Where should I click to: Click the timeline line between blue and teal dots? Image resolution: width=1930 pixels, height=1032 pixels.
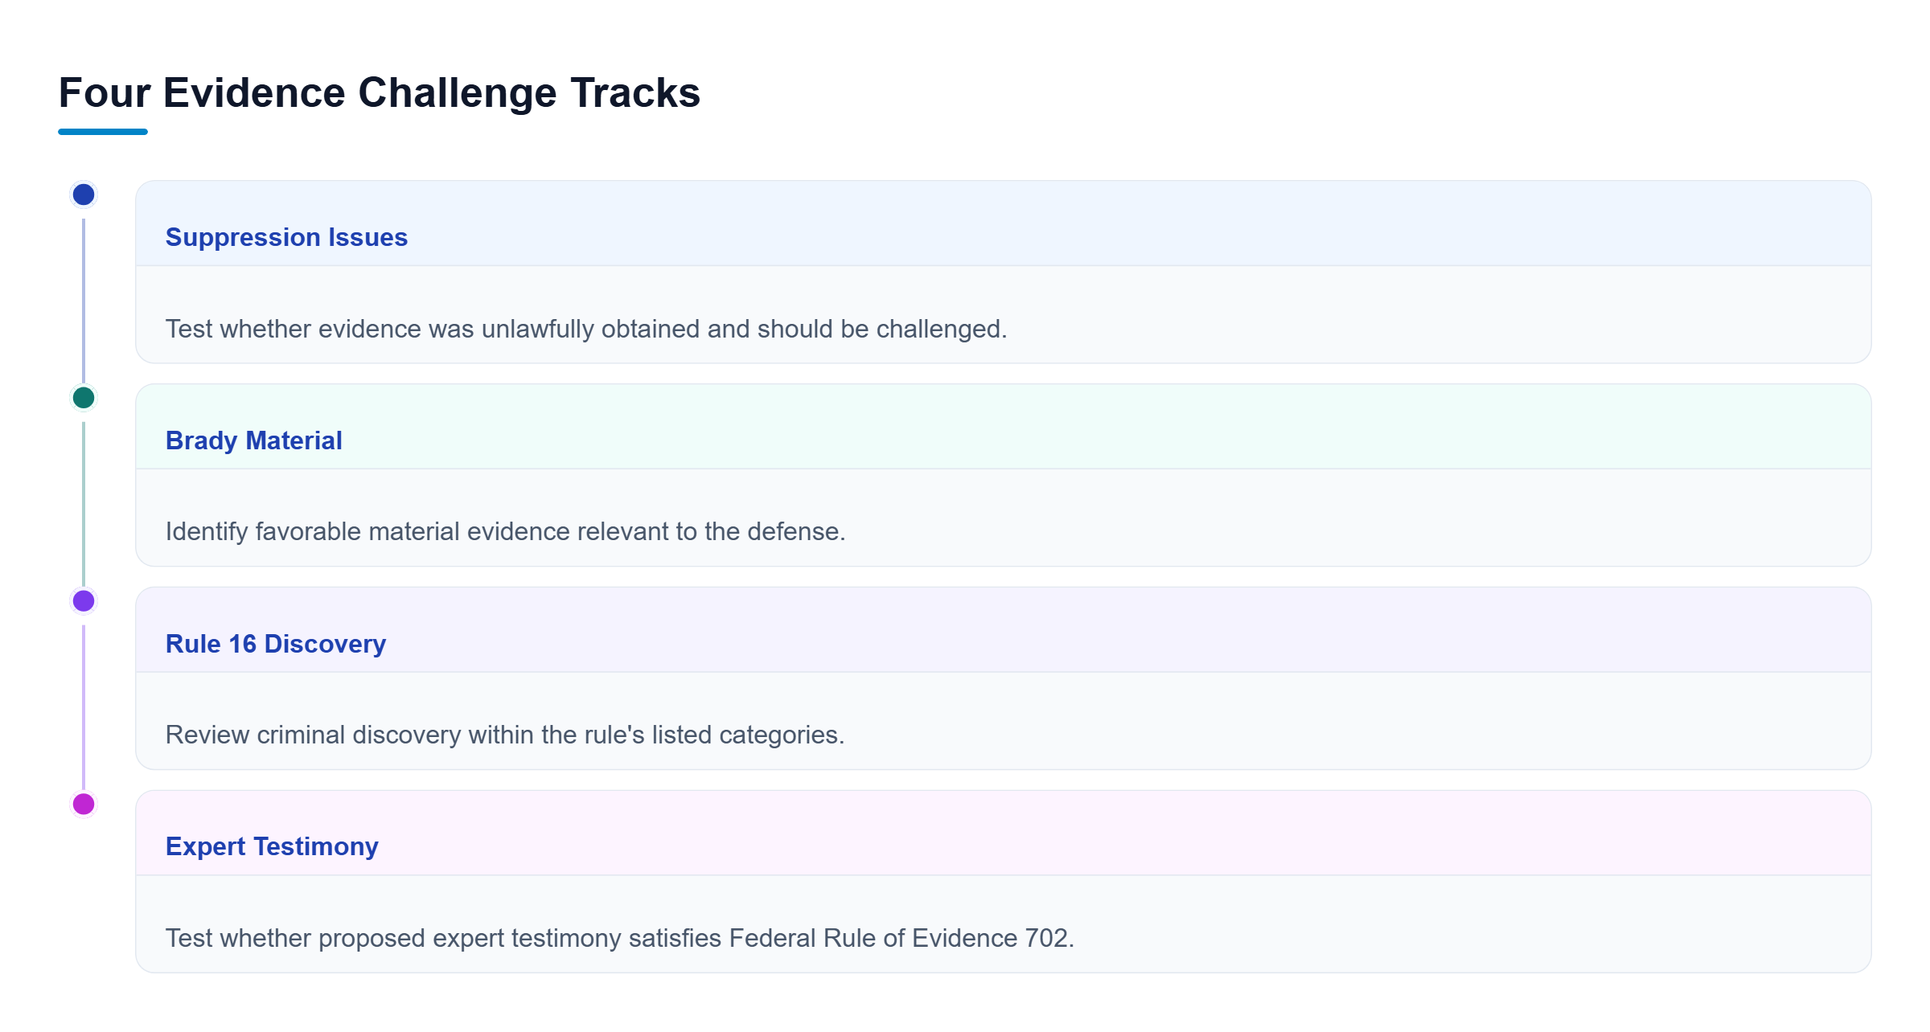[x=84, y=301]
